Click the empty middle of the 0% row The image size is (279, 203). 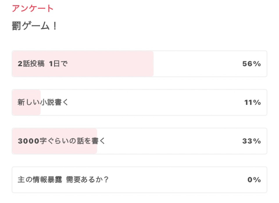point(174,180)
